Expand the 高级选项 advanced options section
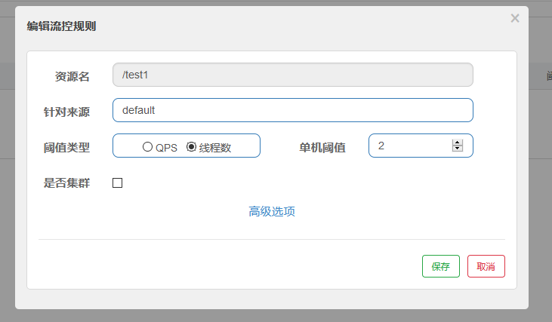Image resolution: width=552 pixels, height=322 pixels. pos(272,211)
